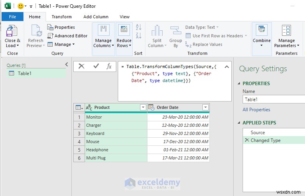
Task: Confirm the formula with the checkmark
Action: [x=96, y=66]
